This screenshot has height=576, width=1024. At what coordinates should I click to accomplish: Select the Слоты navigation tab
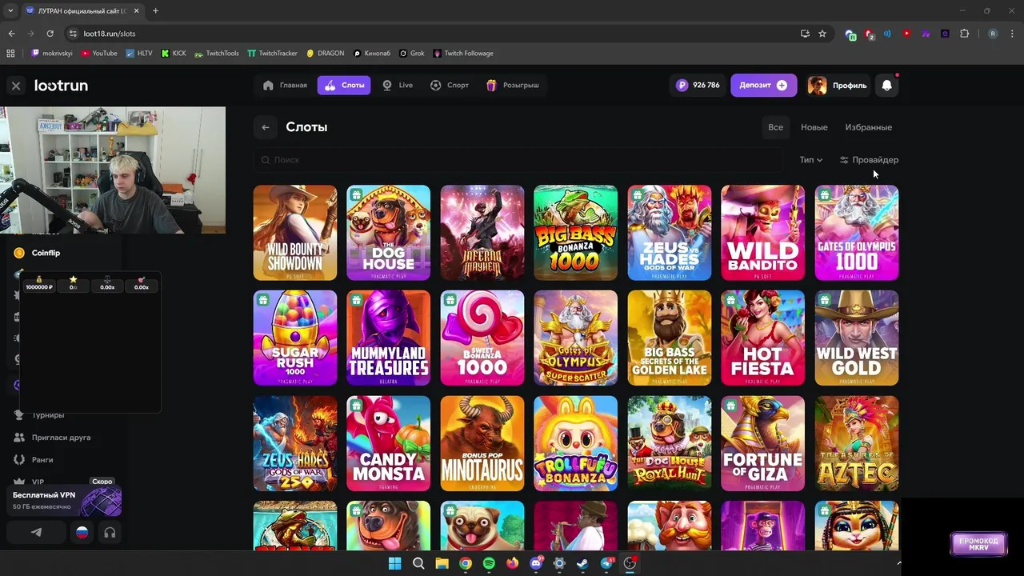[x=344, y=85]
